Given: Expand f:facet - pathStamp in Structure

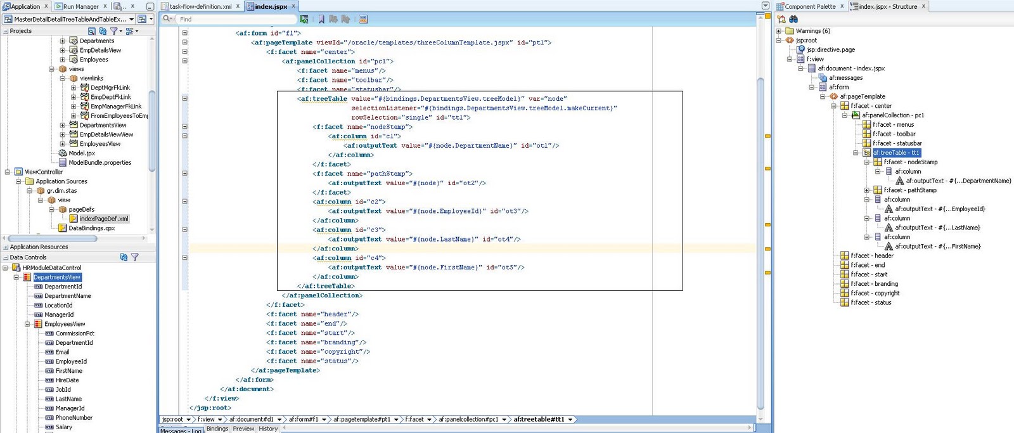Looking at the screenshot, I should pos(867,190).
